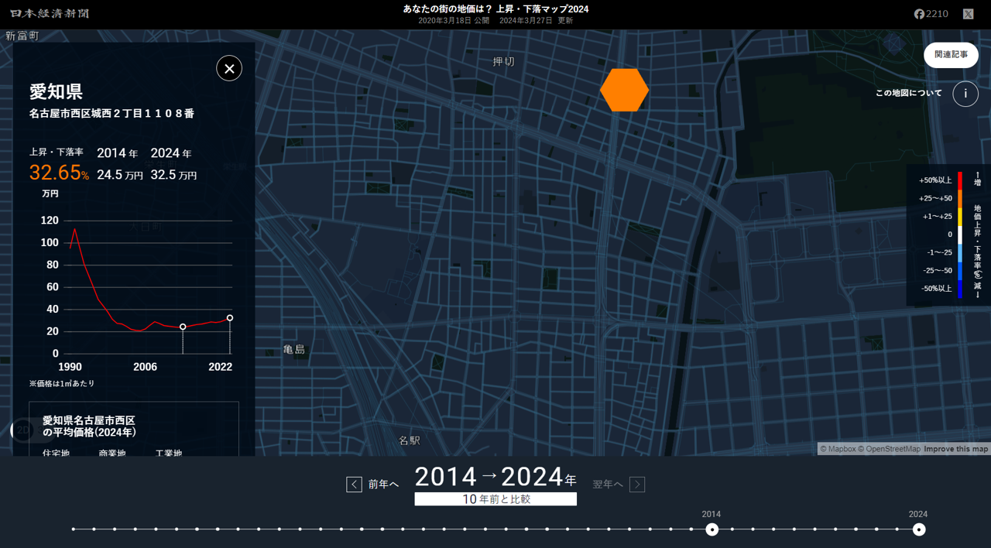
Task: Click the left arrow beside 前年へ
Action: pos(354,485)
